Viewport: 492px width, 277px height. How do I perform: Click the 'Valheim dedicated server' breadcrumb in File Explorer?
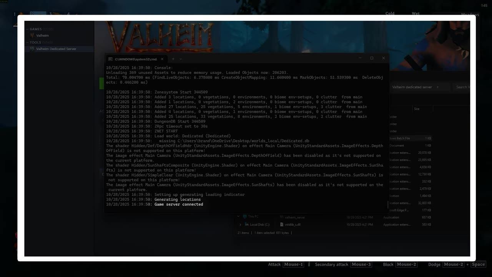click(412, 87)
